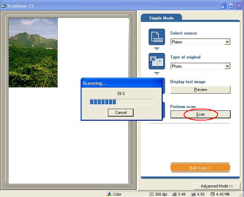Screen dimensions: 244x197
Task: Click the 39 % progress text
Action: 121,94
